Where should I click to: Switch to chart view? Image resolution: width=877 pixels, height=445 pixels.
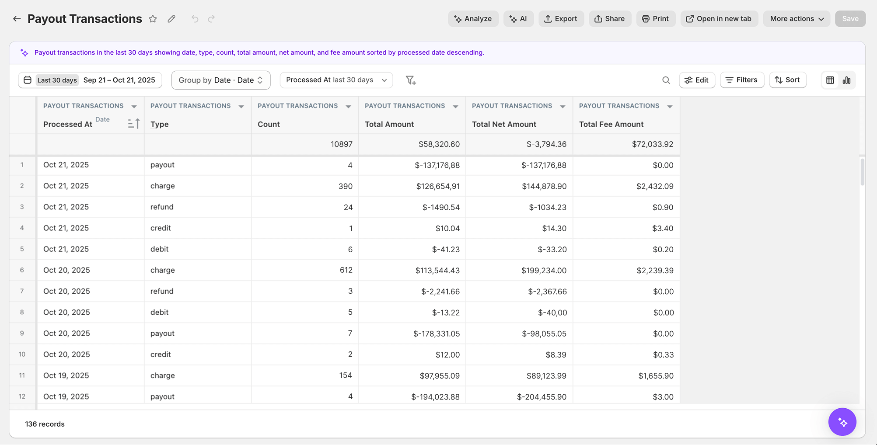point(846,80)
